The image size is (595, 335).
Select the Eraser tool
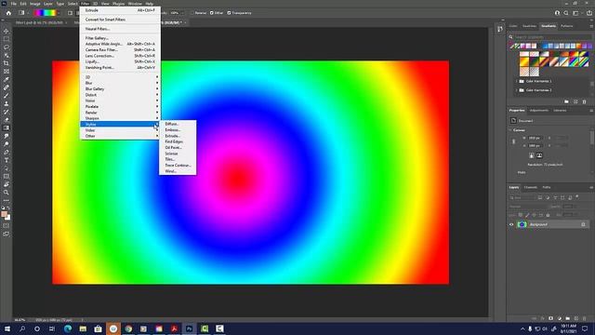[x=7, y=120]
